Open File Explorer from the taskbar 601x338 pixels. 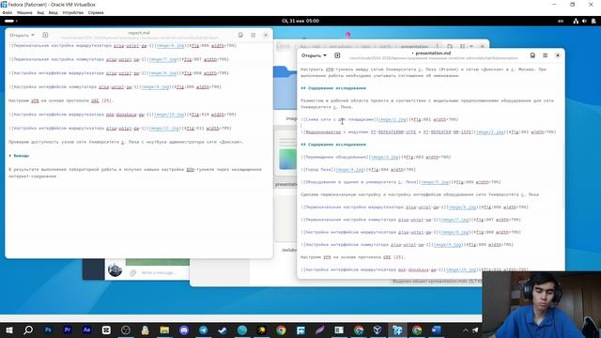pos(164,330)
